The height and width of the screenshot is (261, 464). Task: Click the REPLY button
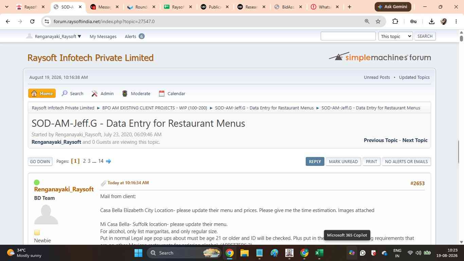(x=315, y=161)
